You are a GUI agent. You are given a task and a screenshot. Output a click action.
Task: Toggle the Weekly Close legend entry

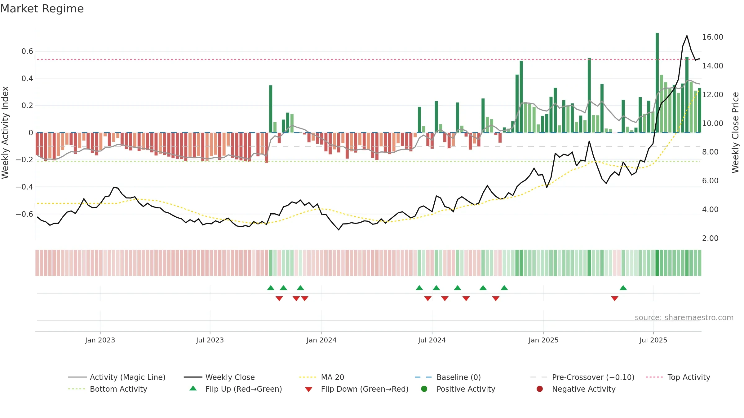pyautogui.click(x=219, y=377)
